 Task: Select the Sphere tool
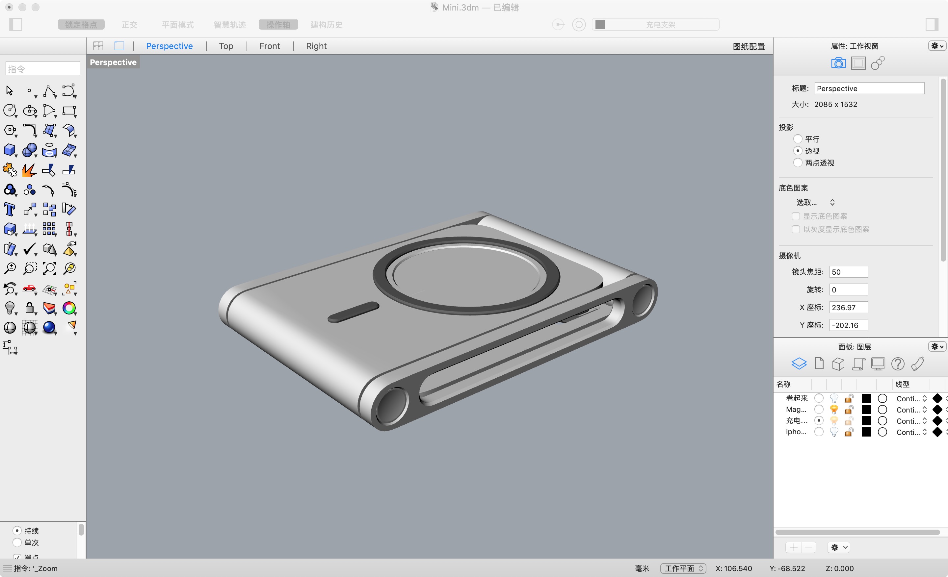(30, 150)
